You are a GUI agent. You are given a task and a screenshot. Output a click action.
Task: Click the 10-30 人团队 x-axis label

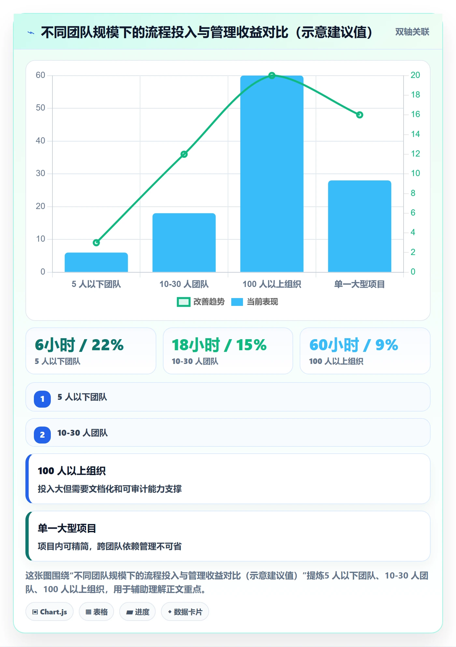[184, 284]
